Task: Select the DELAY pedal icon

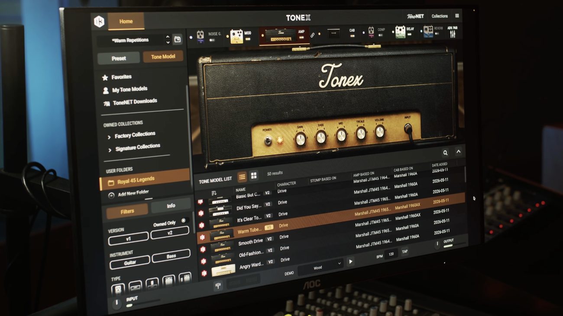Action: click(400, 32)
